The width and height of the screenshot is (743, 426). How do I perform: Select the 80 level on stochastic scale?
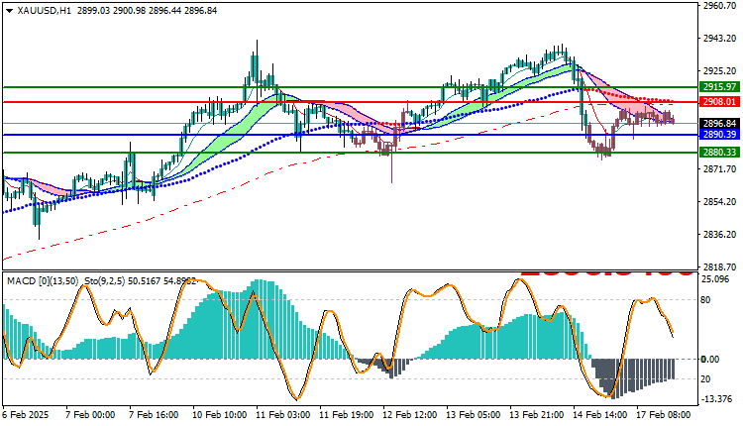coord(705,300)
